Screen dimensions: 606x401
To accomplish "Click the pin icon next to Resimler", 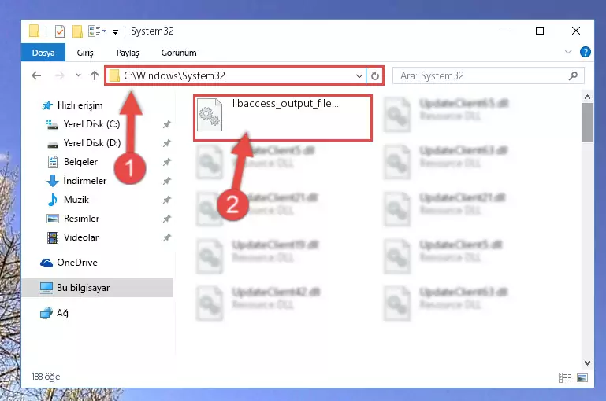I will tap(166, 219).
